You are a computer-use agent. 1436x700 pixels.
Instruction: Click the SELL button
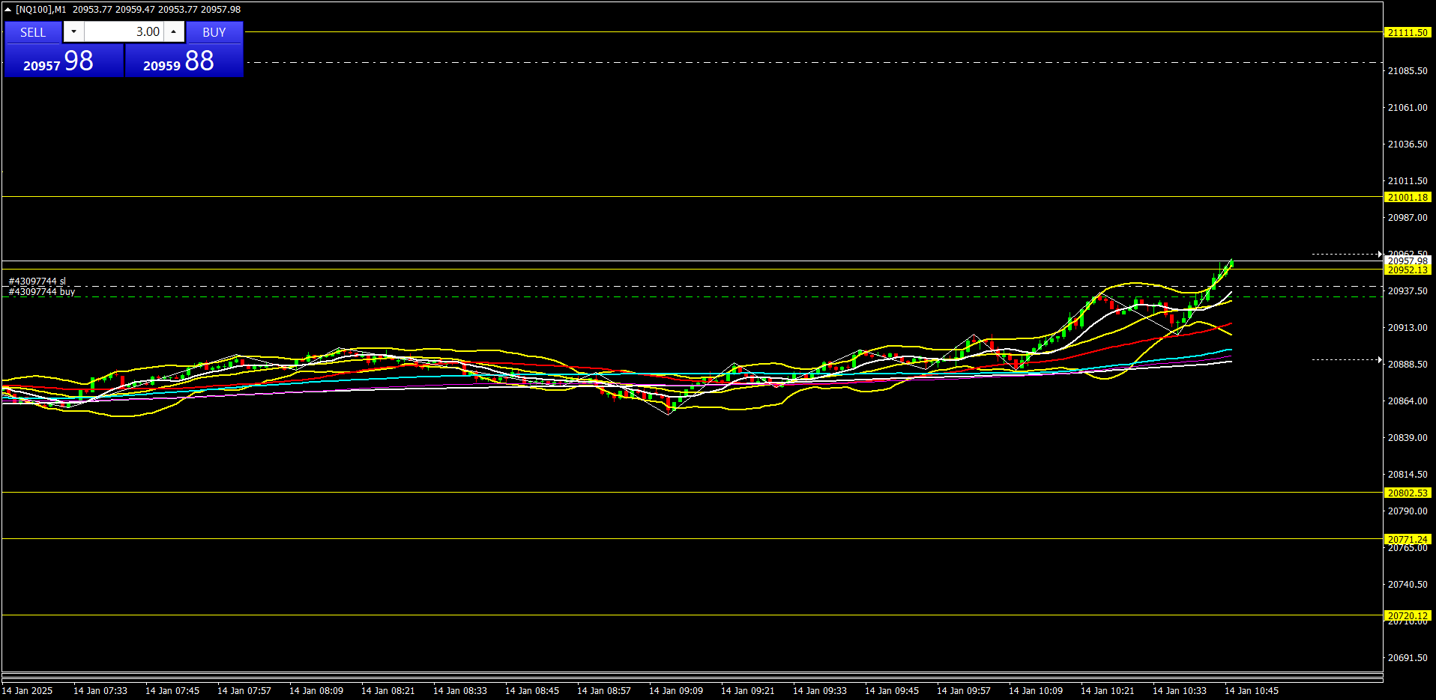coord(33,32)
